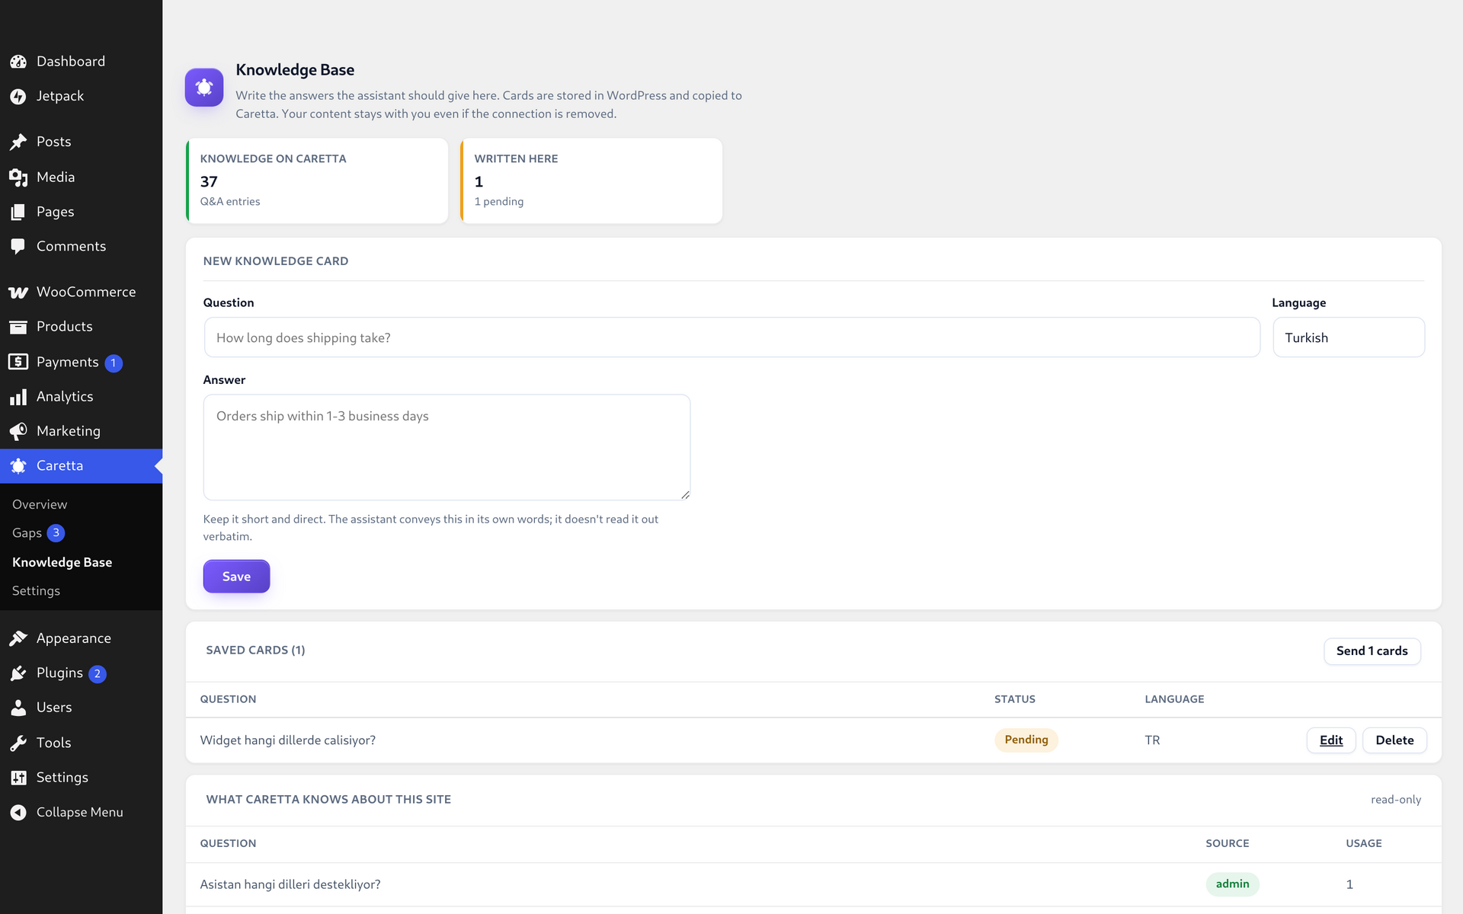
Task: Click the Plugins plug icon
Action: [18, 673]
